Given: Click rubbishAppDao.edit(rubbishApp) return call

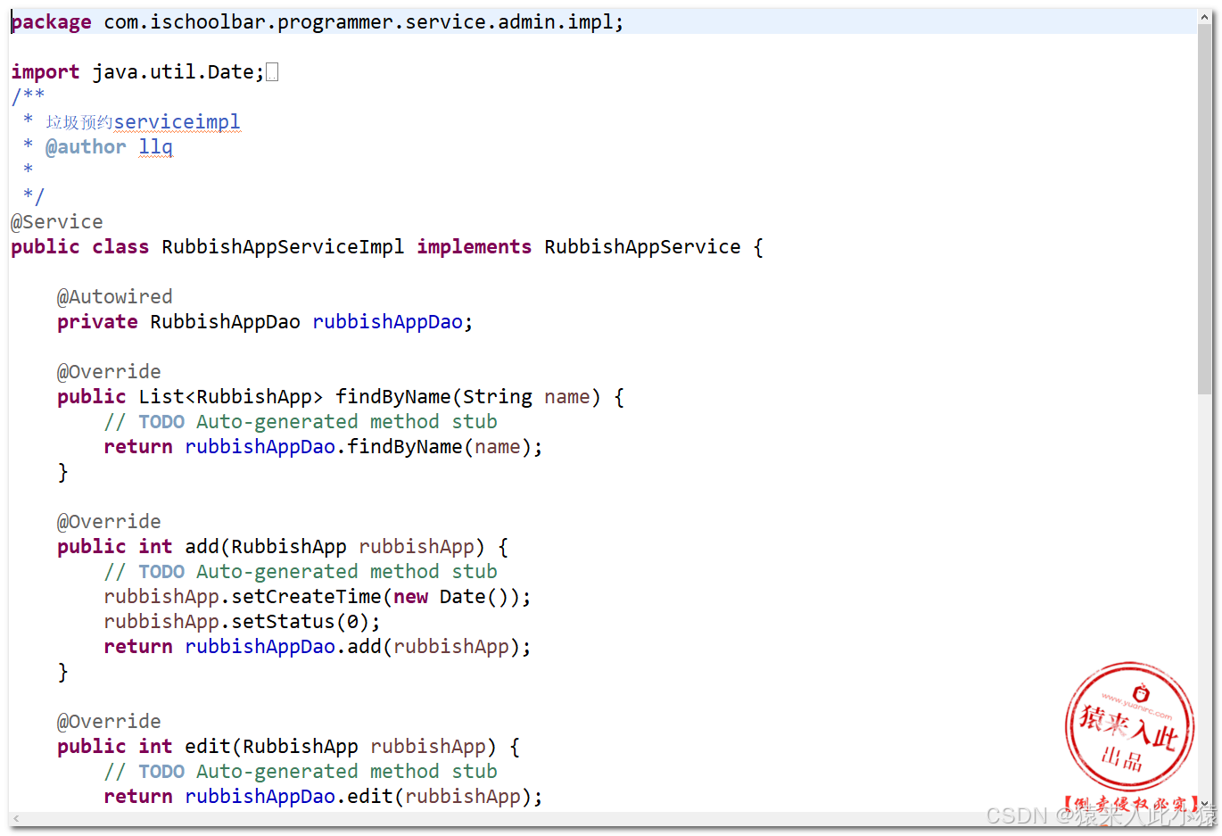Looking at the screenshot, I should point(358,797).
